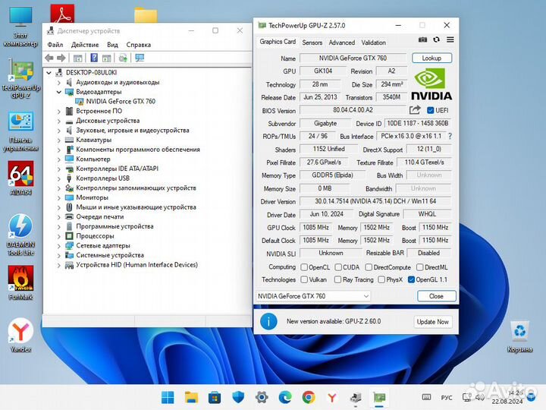The image size is (546, 410).
Task: Open the Файл menu
Action: coord(55,45)
